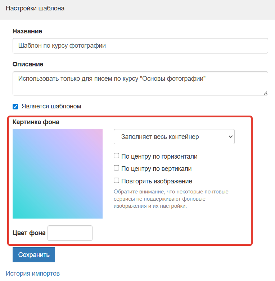275x281 pixels.
Task: Click the Является шаблоном label text
Action: point(51,106)
